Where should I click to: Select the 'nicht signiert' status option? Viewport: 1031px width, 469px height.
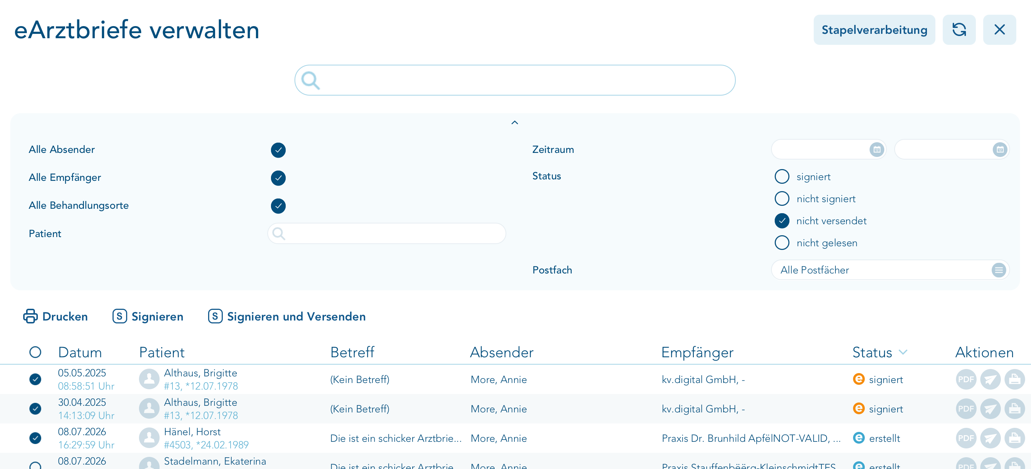(x=782, y=198)
